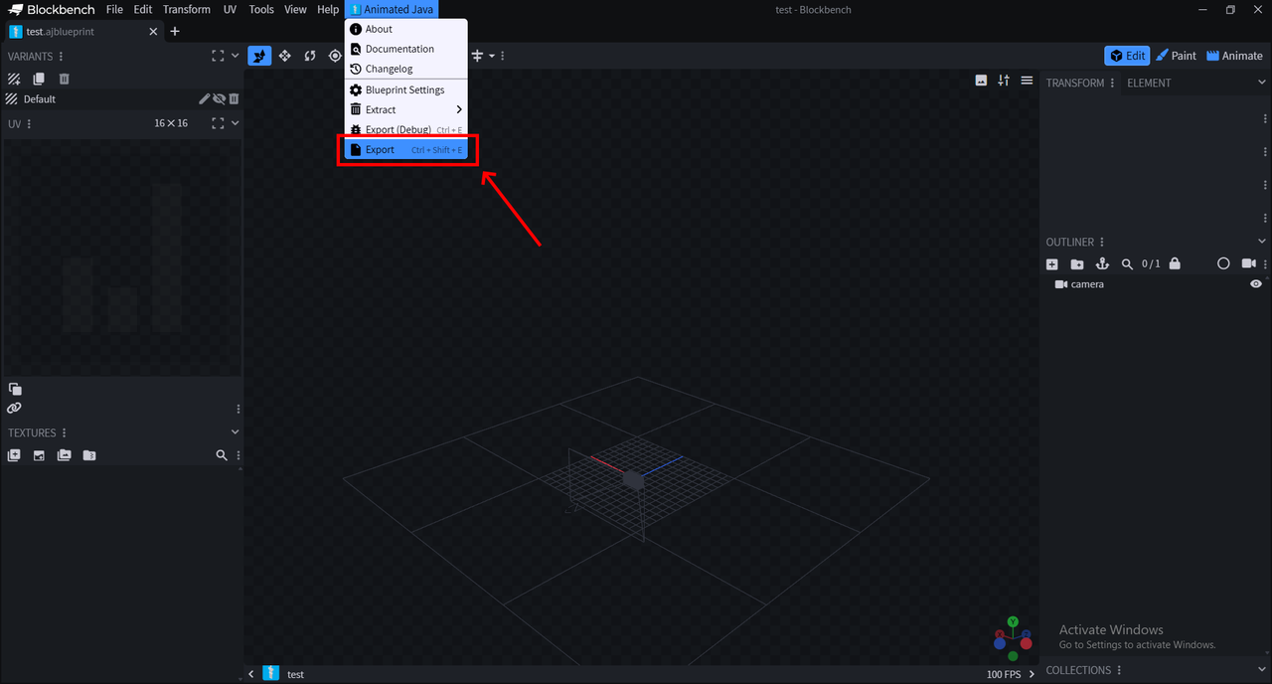
Task: Choose Export (Debug) menu entry
Action: [405, 129]
